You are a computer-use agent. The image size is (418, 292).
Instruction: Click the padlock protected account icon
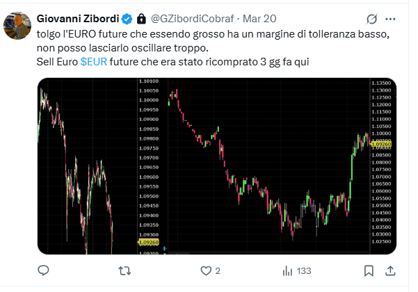[141, 19]
